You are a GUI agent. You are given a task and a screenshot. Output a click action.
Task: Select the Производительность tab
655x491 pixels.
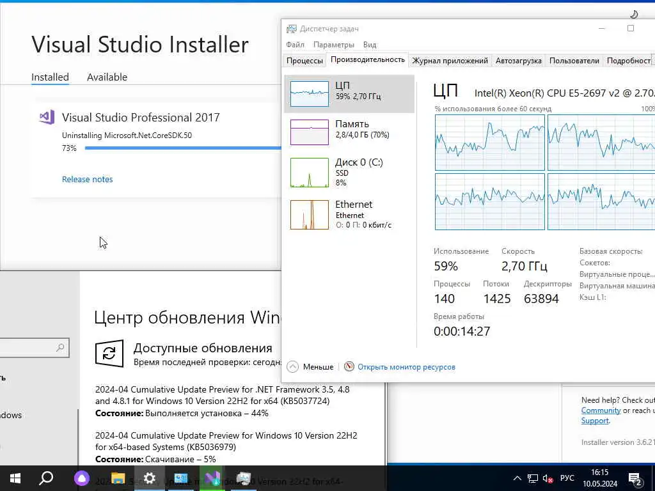pyautogui.click(x=368, y=59)
